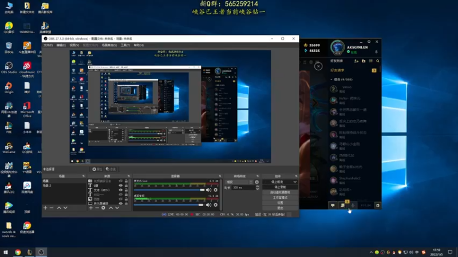Add a new source with the plus icon
Screen dimensions: 458x257
click(91, 208)
